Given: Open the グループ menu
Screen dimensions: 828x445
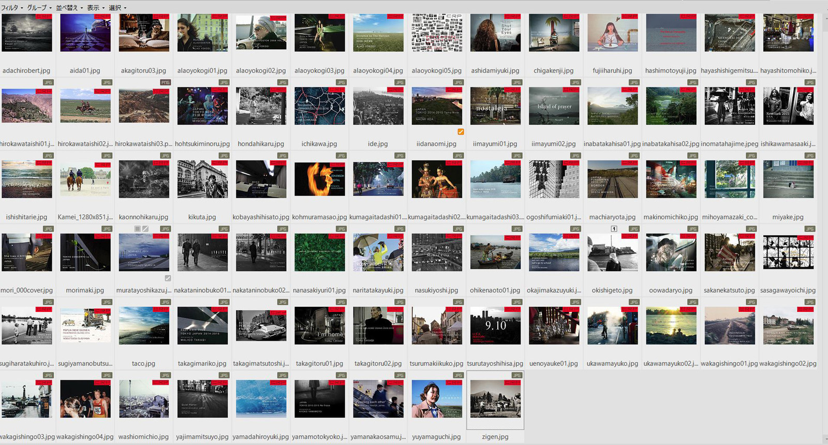Looking at the screenshot, I should [x=39, y=8].
